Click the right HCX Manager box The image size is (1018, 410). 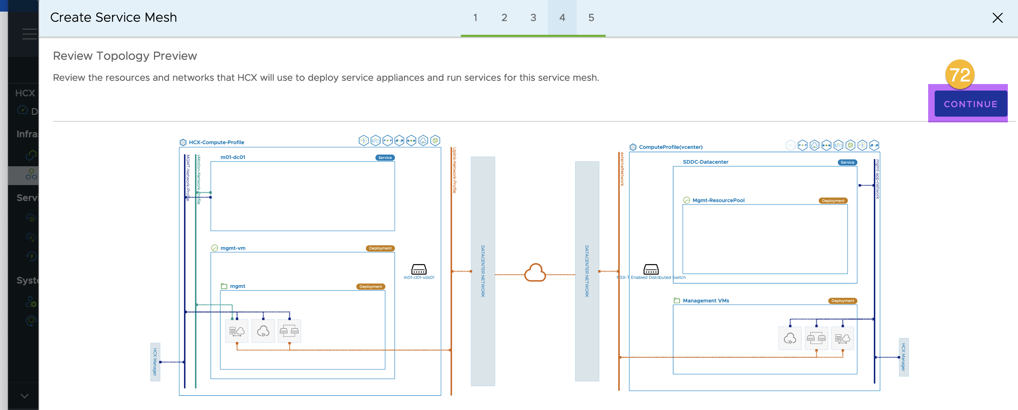tap(904, 357)
